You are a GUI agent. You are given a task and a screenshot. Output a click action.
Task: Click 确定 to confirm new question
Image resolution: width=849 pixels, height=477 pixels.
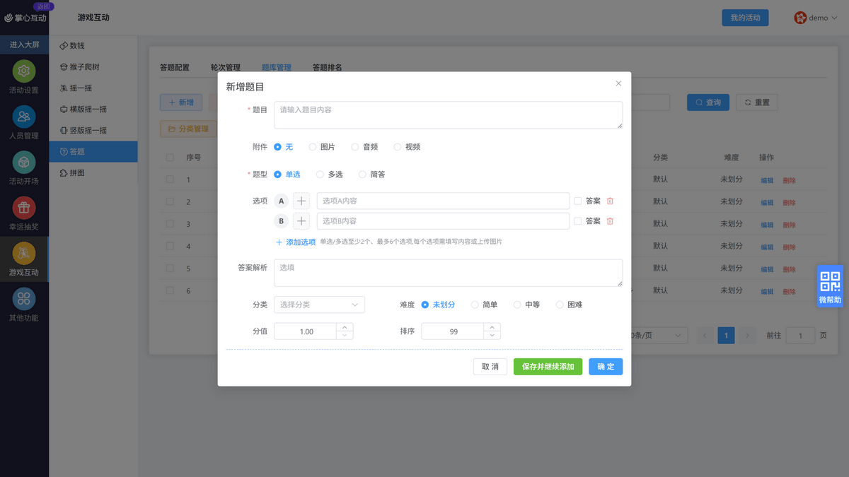(606, 367)
